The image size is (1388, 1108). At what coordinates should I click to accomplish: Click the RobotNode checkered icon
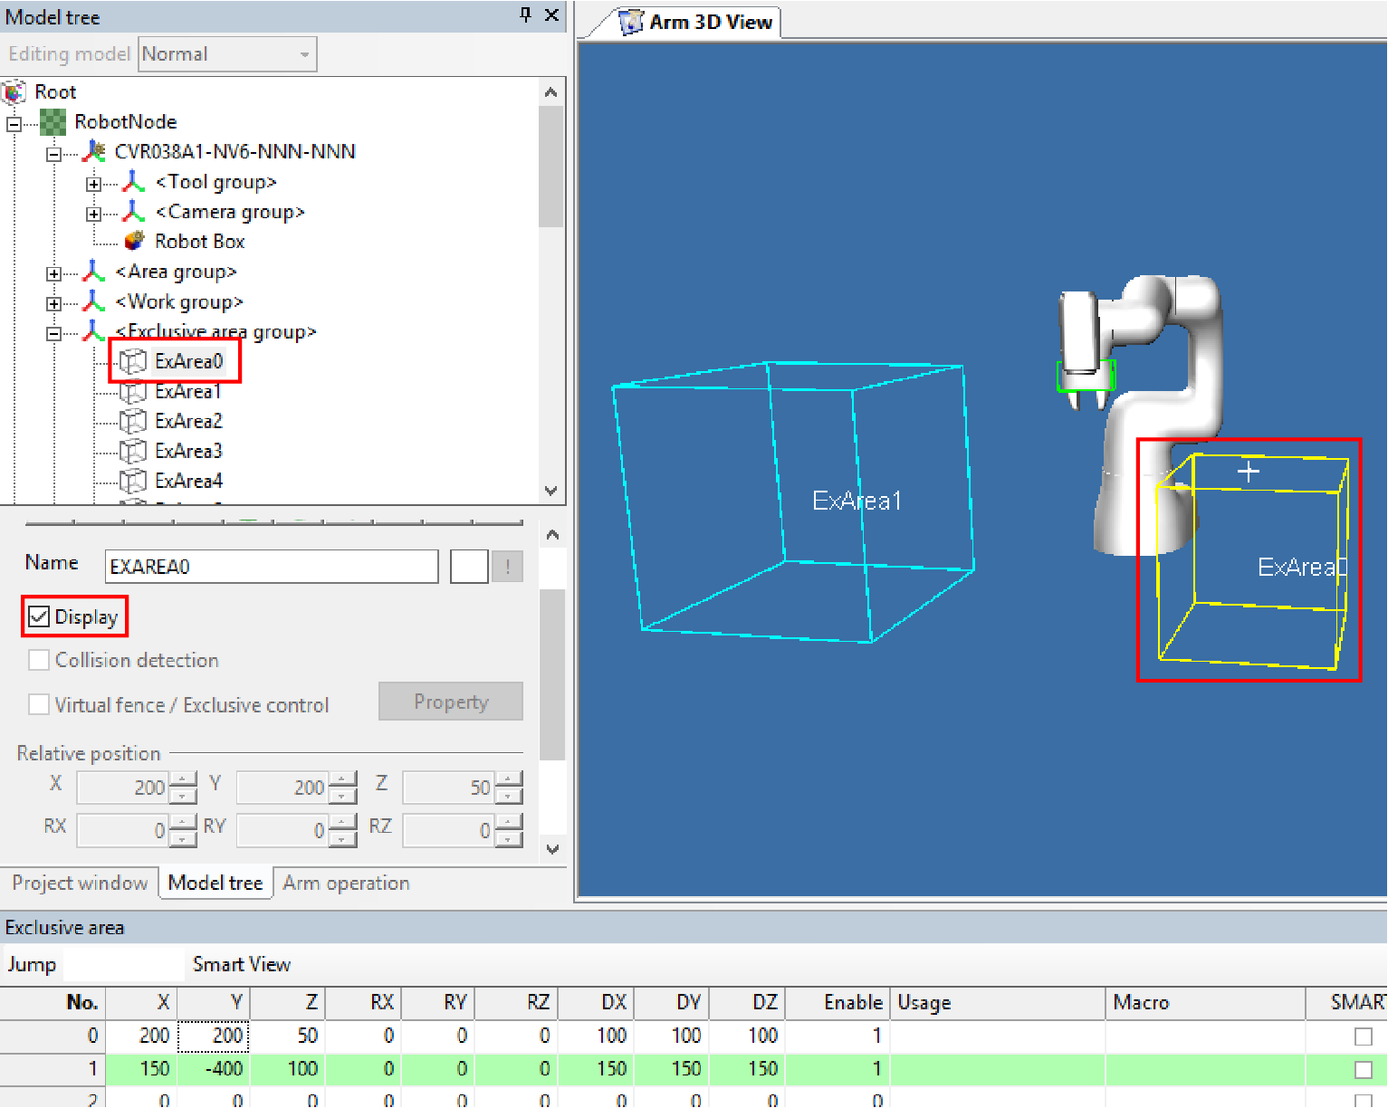tap(53, 122)
